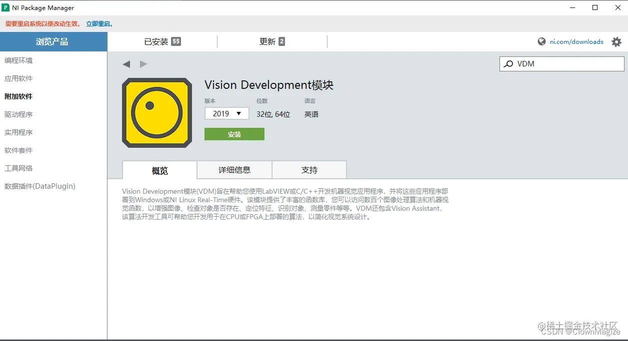The height and width of the screenshot is (341, 628).
Task: Go forward with the right arrow
Action: 143,64
